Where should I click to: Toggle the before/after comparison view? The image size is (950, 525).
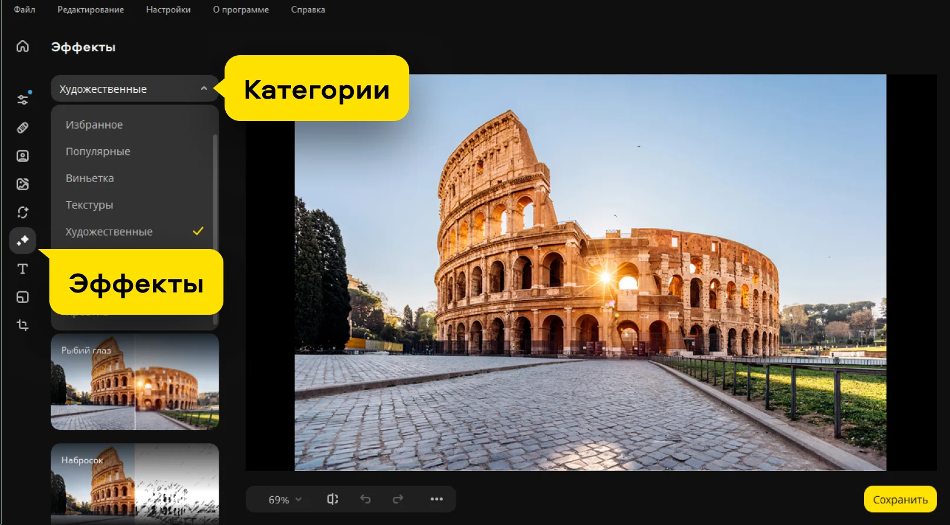click(x=333, y=499)
